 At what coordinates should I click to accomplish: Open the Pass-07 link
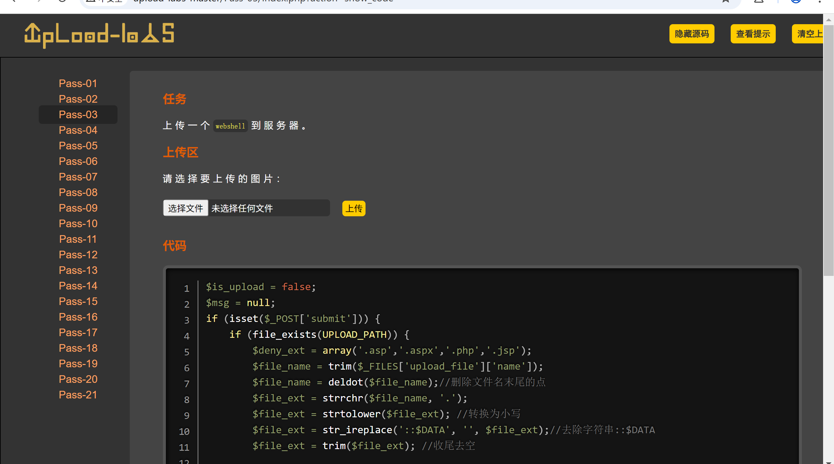click(x=78, y=177)
